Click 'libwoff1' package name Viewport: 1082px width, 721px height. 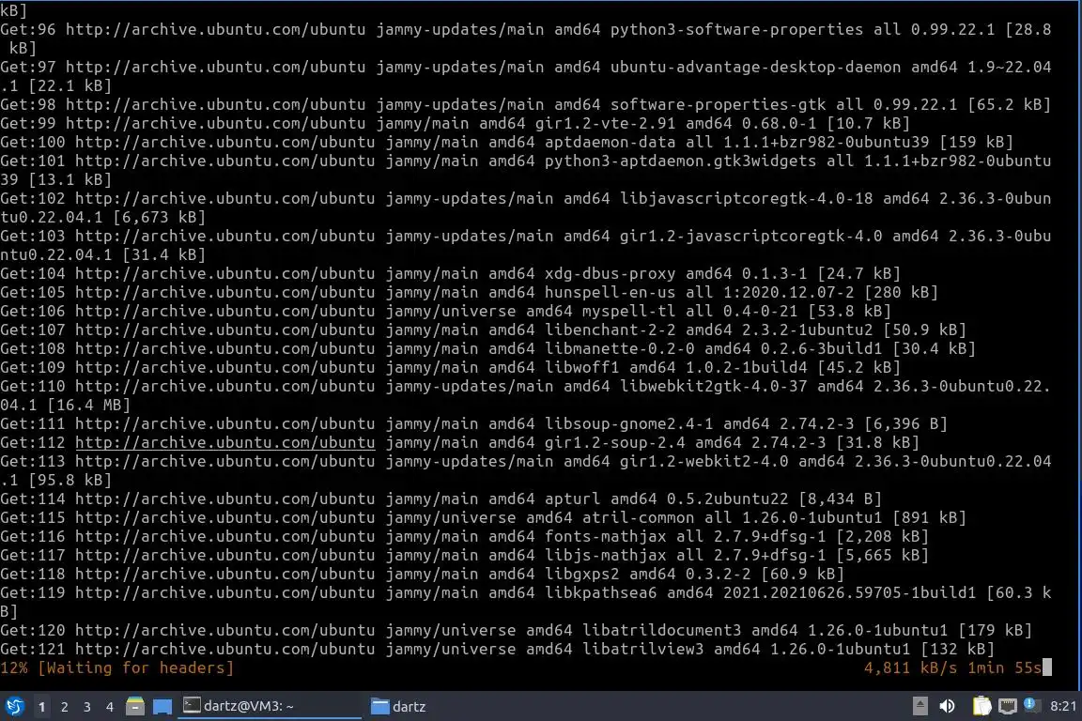point(581,367)
